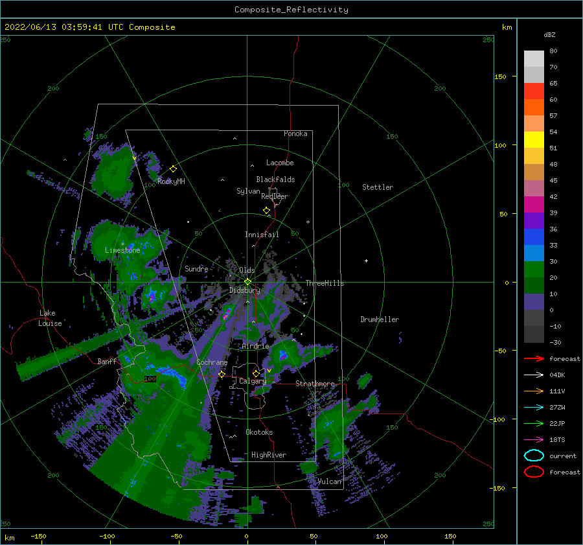Select the orange 111V arrow legend icon

coord(534,391)
